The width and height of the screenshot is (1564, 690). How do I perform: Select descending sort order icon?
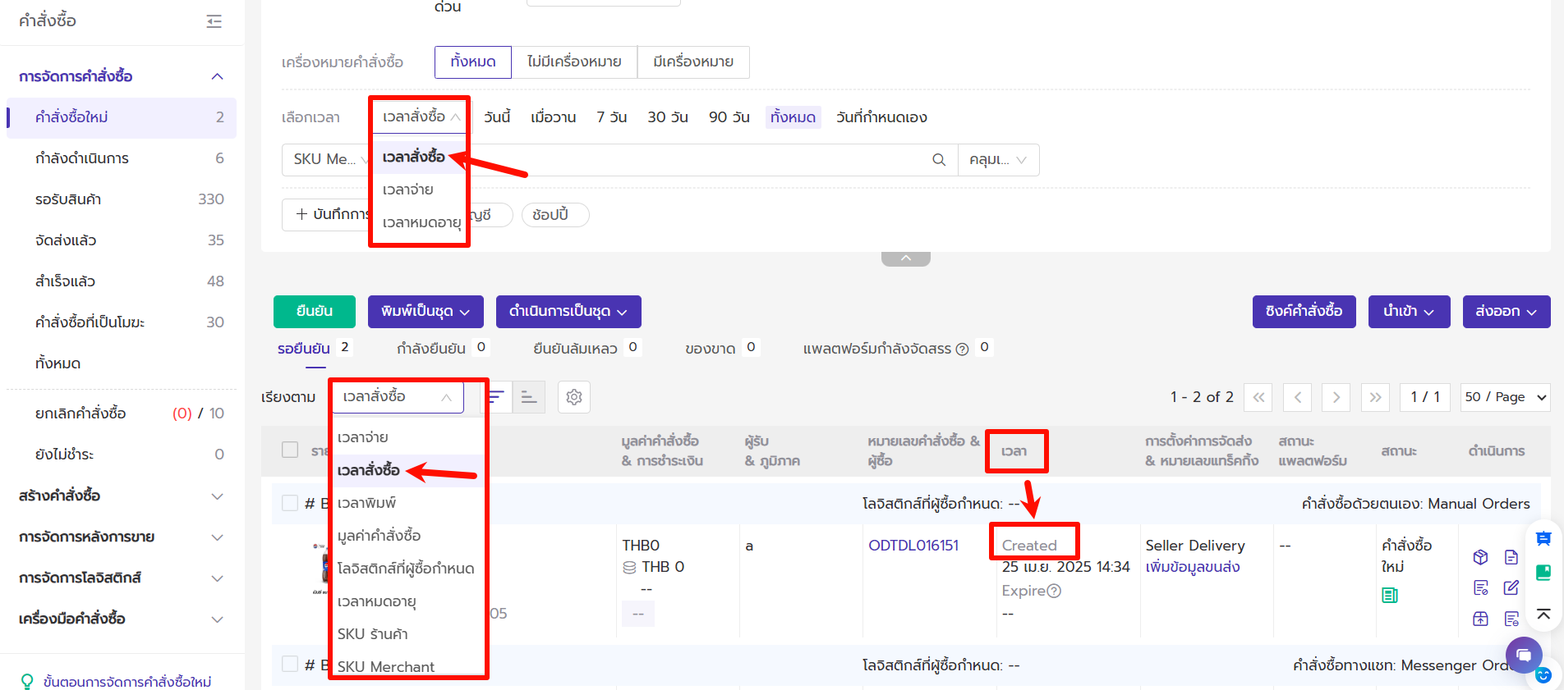(496, 397)
